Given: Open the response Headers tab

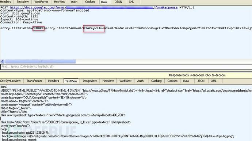Looking at the screenshot, I should [54, 81].
